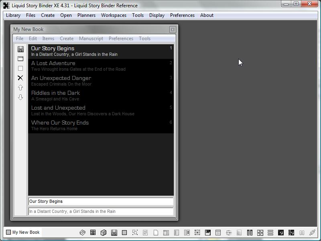Click the empty square icon in book sidebar
The height and width of the screenshot is (241, 321).
pos(20,68)
